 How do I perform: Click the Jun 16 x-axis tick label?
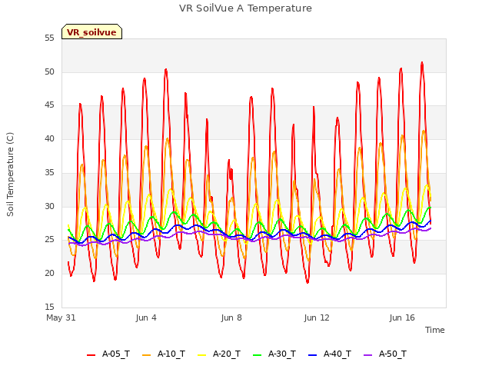pos(402,317)
